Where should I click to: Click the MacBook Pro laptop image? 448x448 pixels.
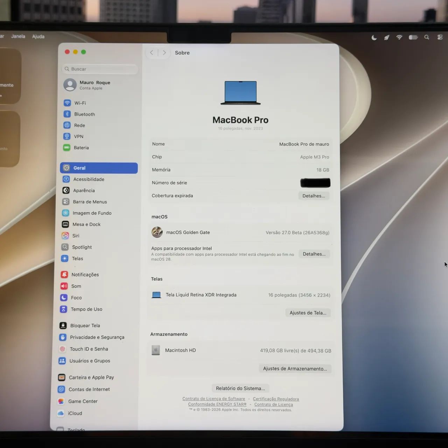(241, 93)
